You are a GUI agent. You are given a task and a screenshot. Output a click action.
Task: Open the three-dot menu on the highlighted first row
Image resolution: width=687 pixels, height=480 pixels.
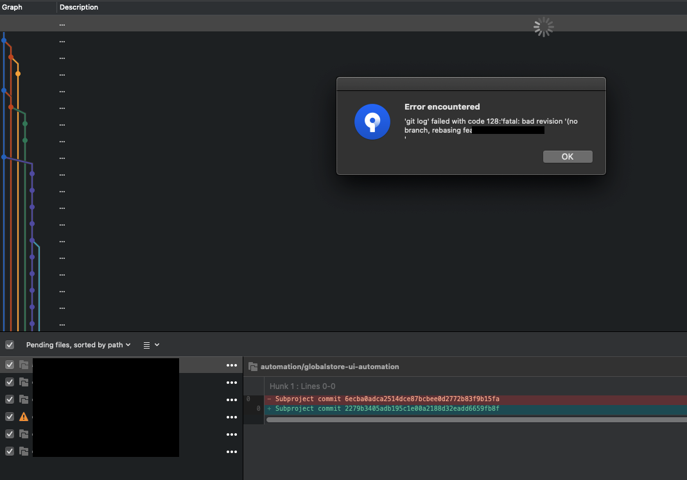tap(232, 365)
